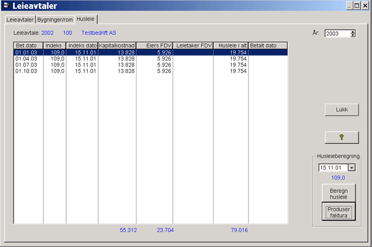The height and width of the screenshot is (247, 372).
Task: Click the År input field showing 2003
Action: click(x=337, y=33)
